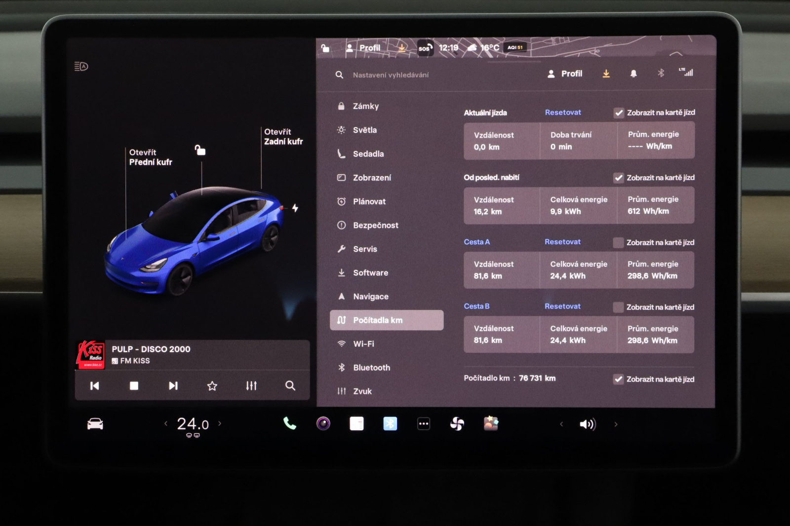Reset the Cesta A trip meter

point(562,242)
